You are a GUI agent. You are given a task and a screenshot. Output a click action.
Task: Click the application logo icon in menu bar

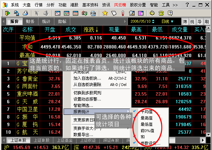point(5,5)
